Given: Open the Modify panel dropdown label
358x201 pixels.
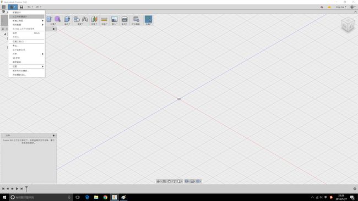Looking at the screenshot, I should pyautogui.click(x=67, y=24).
